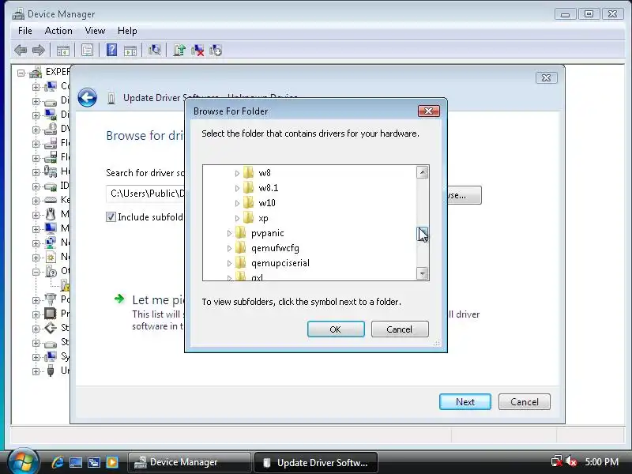Screen dimensions: 632x474
Task: Launch Windows Media Player from quick launch
Action: click(112, 462)
